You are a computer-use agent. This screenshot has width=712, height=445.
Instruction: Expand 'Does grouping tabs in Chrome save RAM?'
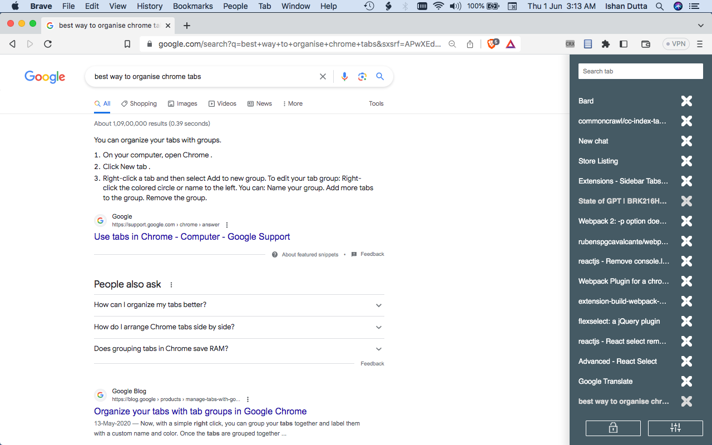pos(239,349)
